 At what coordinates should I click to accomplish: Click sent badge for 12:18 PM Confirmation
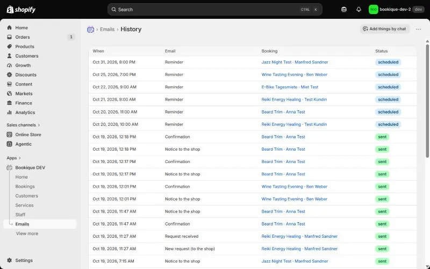tap(382, 137)
